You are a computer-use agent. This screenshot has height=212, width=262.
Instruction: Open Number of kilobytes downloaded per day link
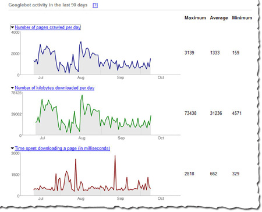pos(55,88)
